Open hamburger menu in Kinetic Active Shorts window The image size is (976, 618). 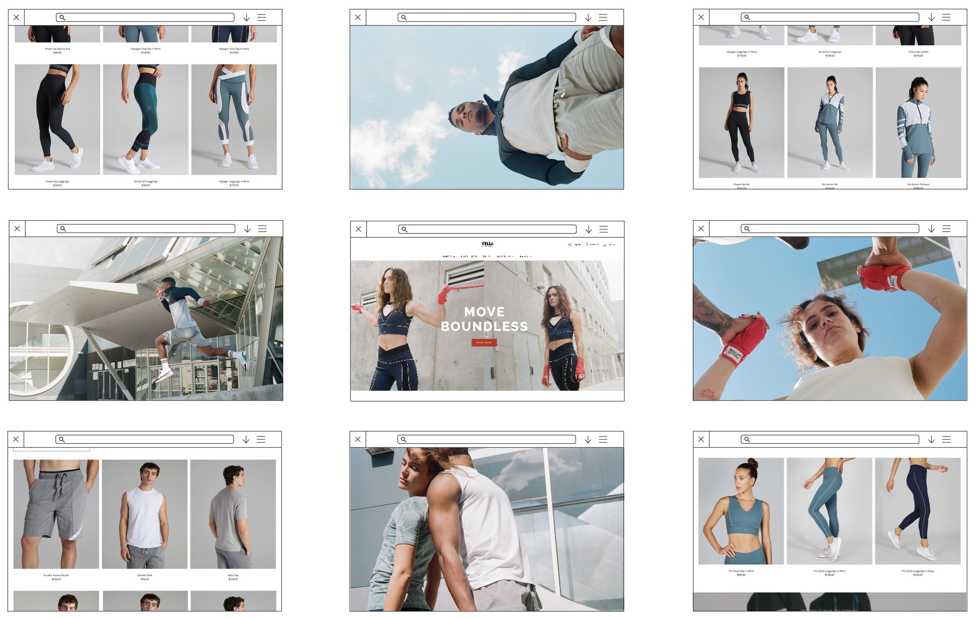(261, 440)
